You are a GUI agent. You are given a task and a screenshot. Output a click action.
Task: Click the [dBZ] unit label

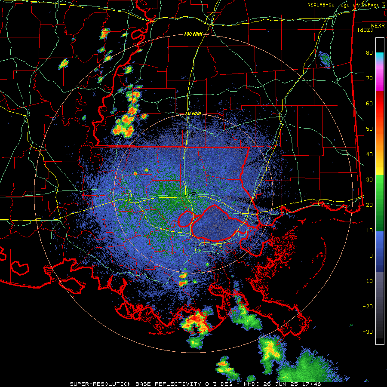click(365, 30)
